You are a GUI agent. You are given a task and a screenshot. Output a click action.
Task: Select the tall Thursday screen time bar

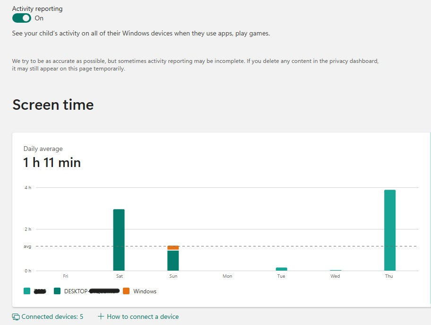390,230
